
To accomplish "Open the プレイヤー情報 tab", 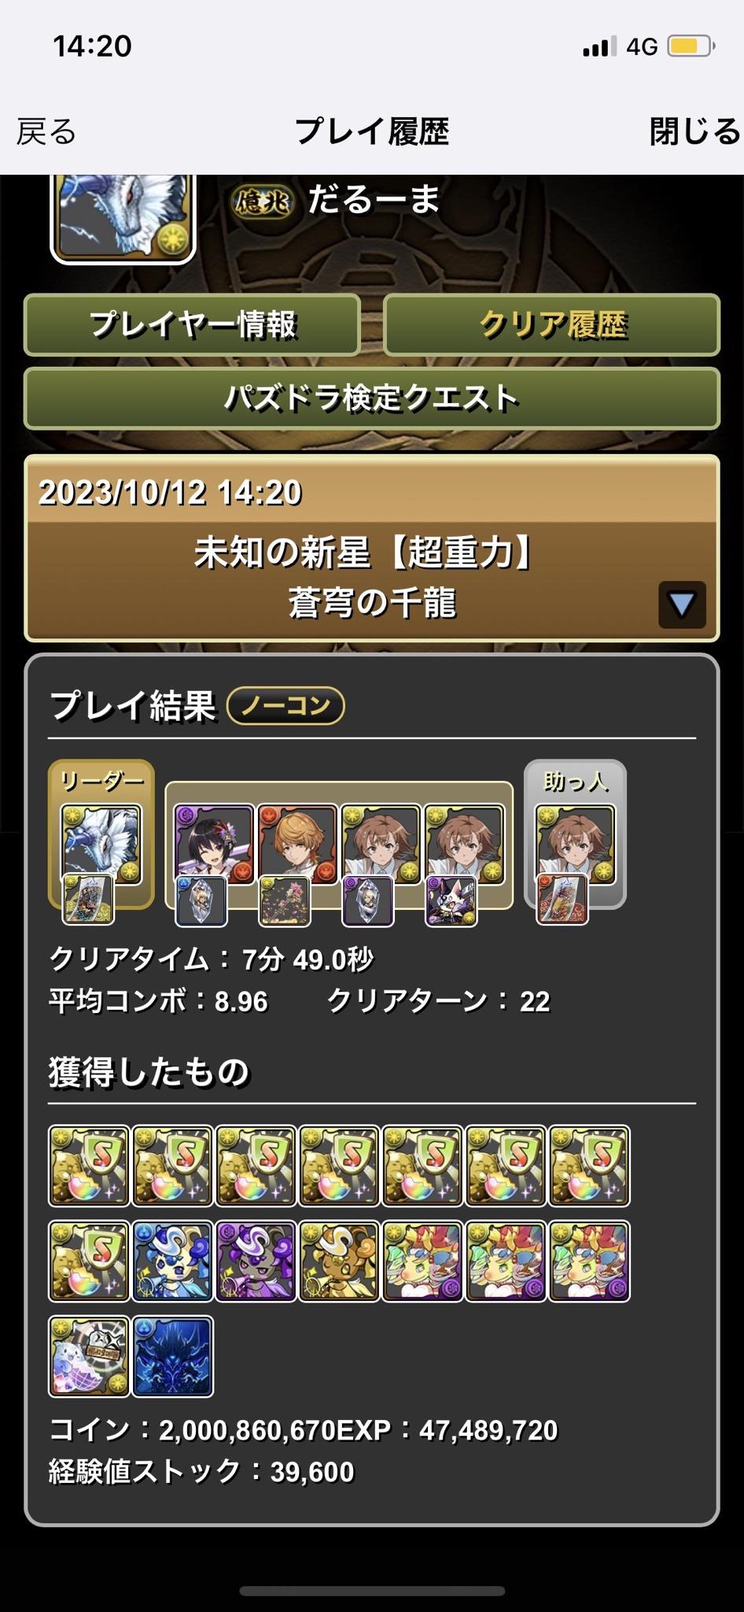I will 192,324.
